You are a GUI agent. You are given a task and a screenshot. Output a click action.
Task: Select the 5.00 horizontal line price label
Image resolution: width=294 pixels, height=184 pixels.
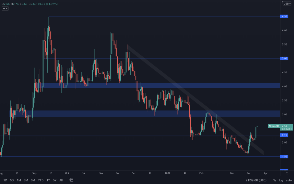[x=284, y=58]
